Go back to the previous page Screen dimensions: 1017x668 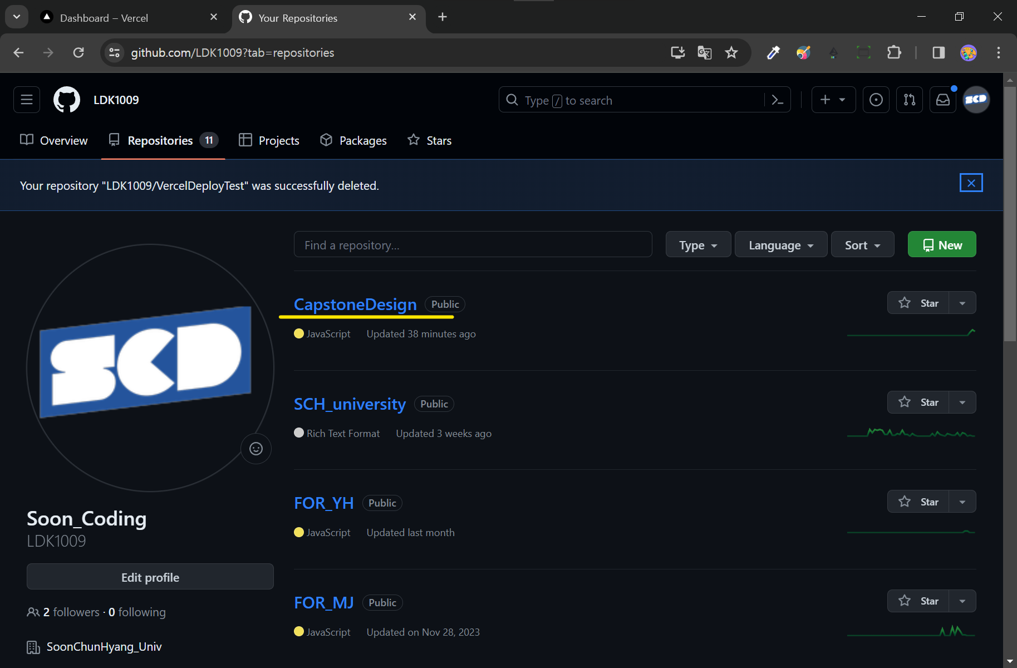pyautogui.click(x=18, y=52)
